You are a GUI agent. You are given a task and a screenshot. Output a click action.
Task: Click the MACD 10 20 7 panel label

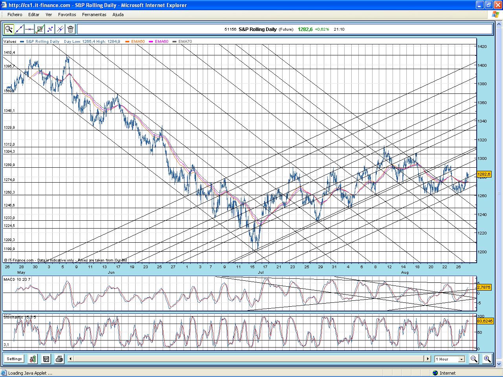[x=17, y=279]
